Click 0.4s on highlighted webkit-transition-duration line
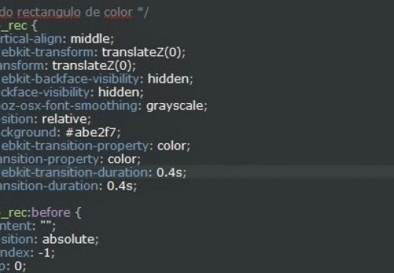Image resolution: width=394 pixels, height=273 pixels. tap(169, 173)
